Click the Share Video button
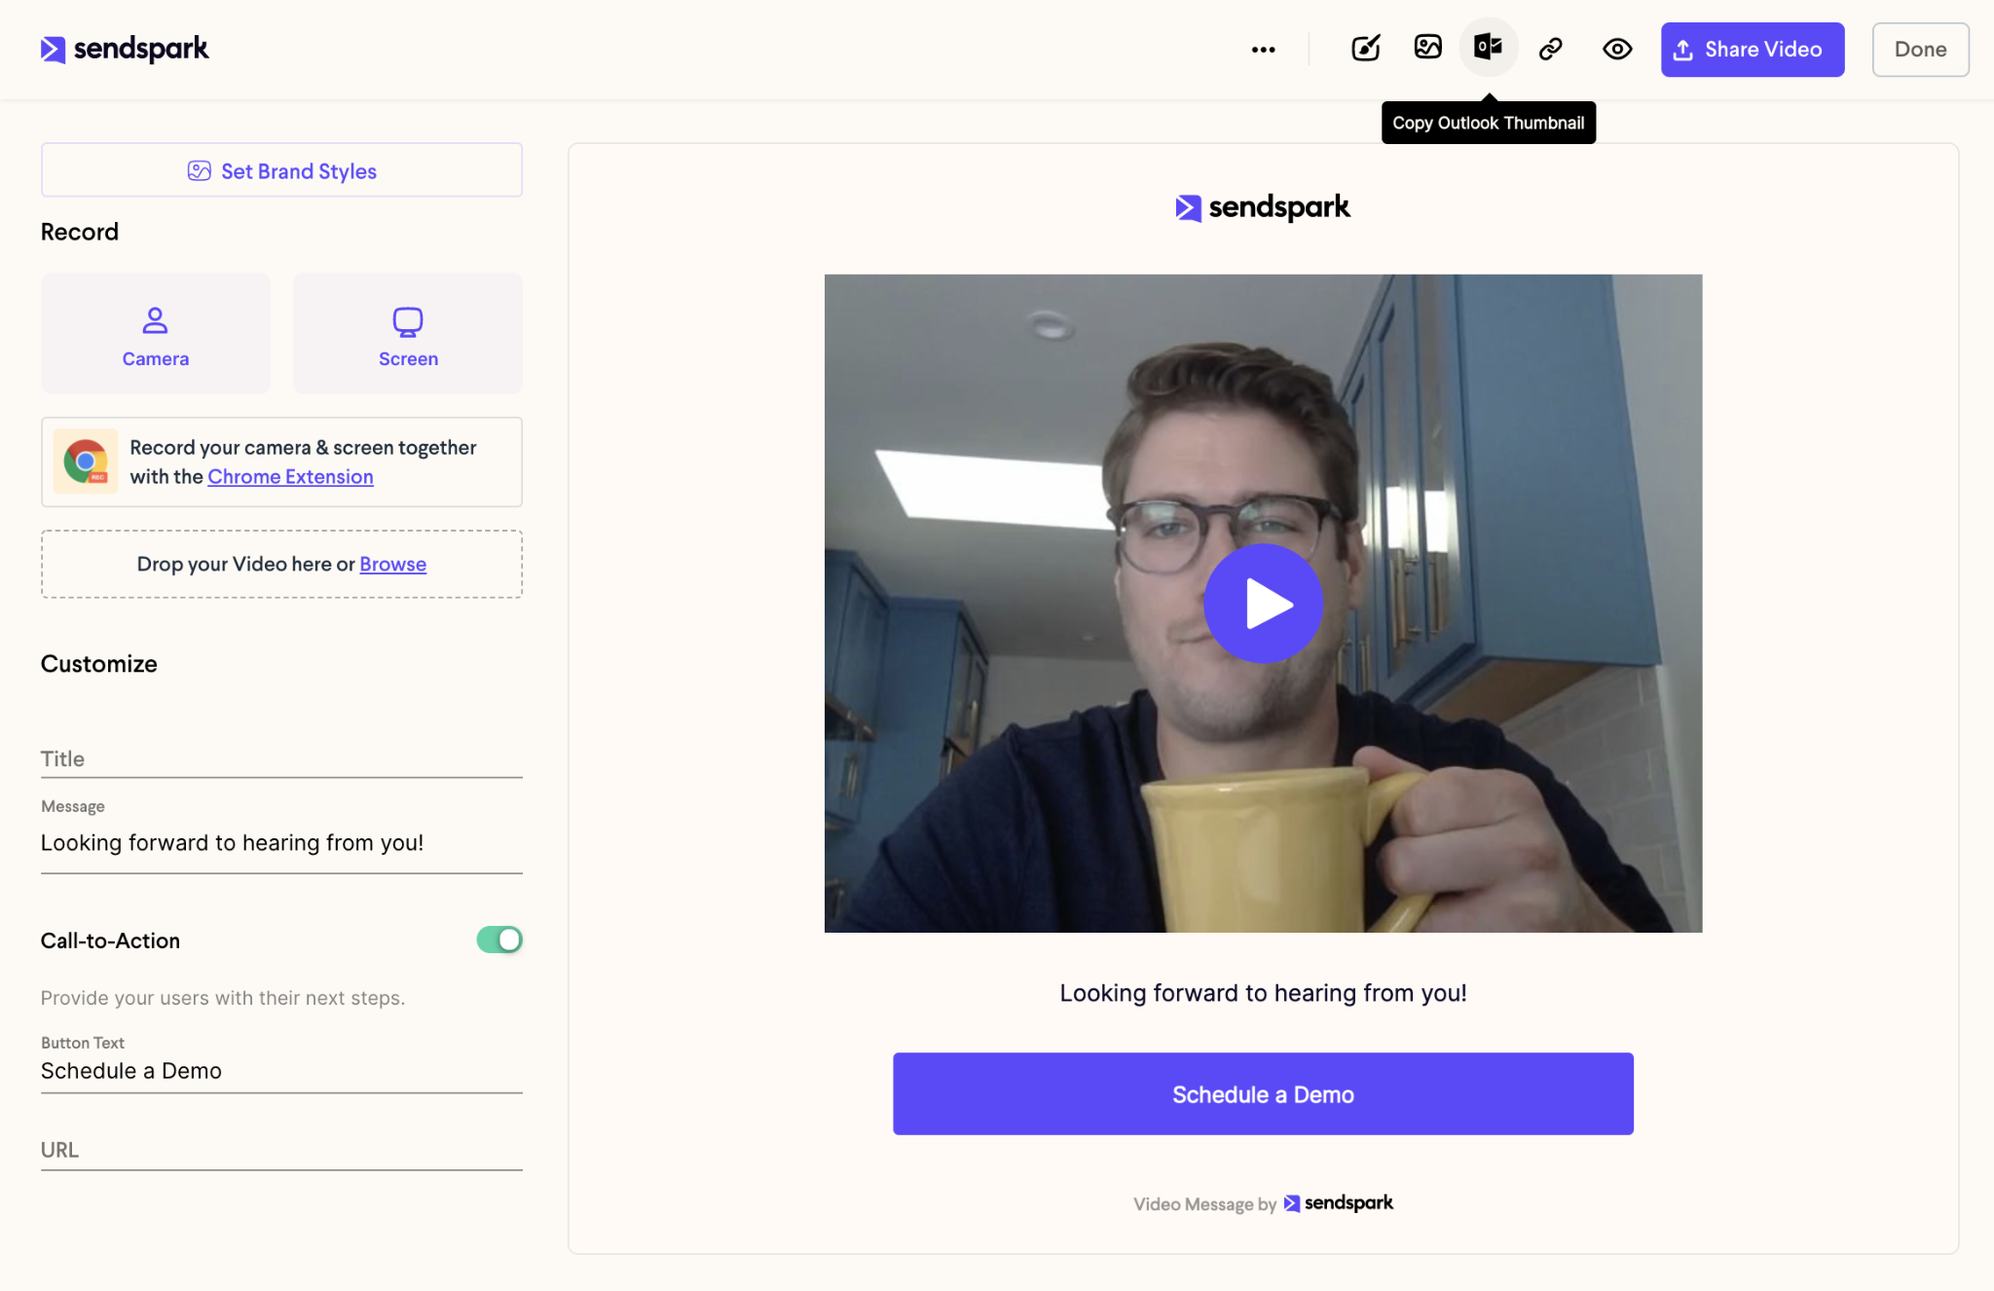1994x1291 pixels. click(x=1752, y=50)
